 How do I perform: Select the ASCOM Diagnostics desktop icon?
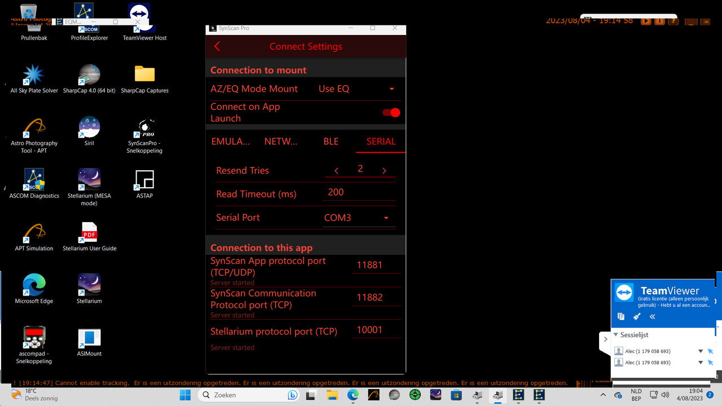[34, 184]
